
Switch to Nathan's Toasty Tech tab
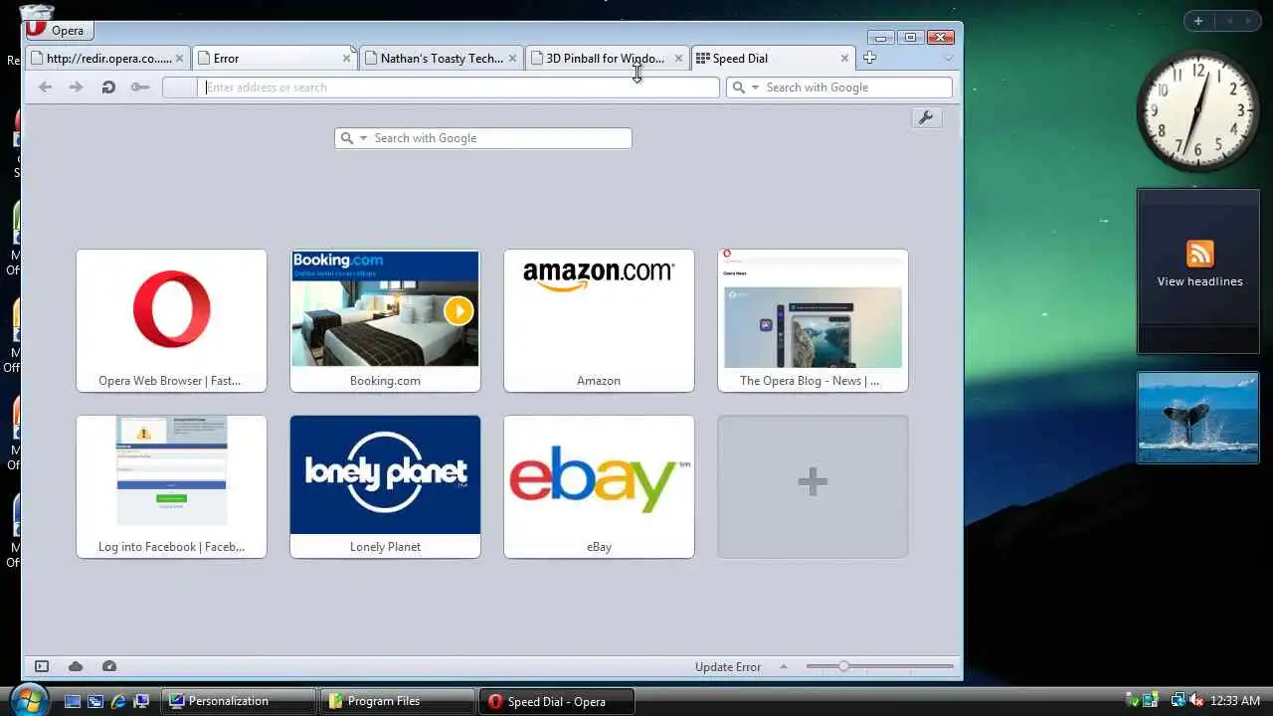(441, 59)
